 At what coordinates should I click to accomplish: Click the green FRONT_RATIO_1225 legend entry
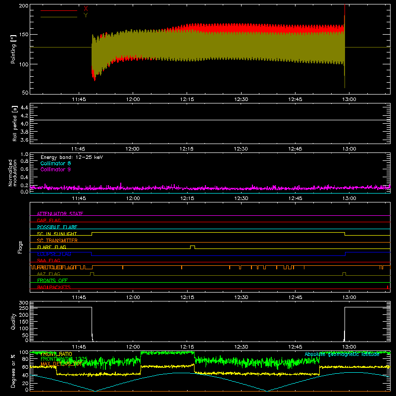click(x=64, y=359)
